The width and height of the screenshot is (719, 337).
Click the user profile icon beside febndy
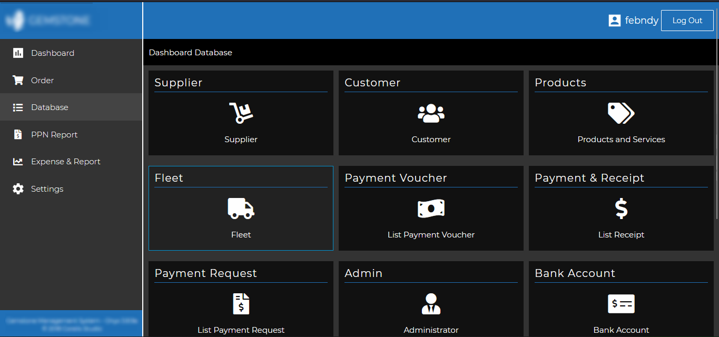click(x=614, y=21)
